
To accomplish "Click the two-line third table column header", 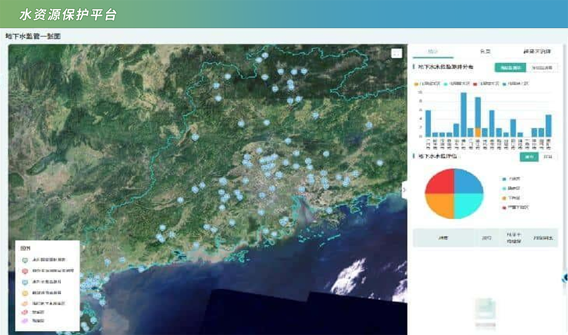I will [x=514, y=237].
